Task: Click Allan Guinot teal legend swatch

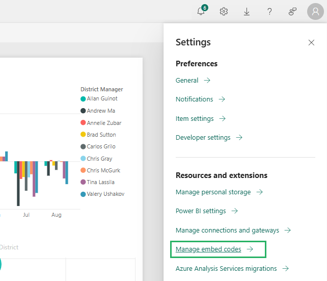Action: click(x=83, y=99)
